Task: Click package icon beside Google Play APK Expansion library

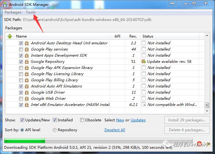Action: tap(27, 68)
